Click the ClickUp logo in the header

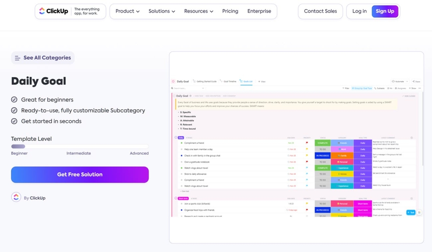(x=54, y=11)
